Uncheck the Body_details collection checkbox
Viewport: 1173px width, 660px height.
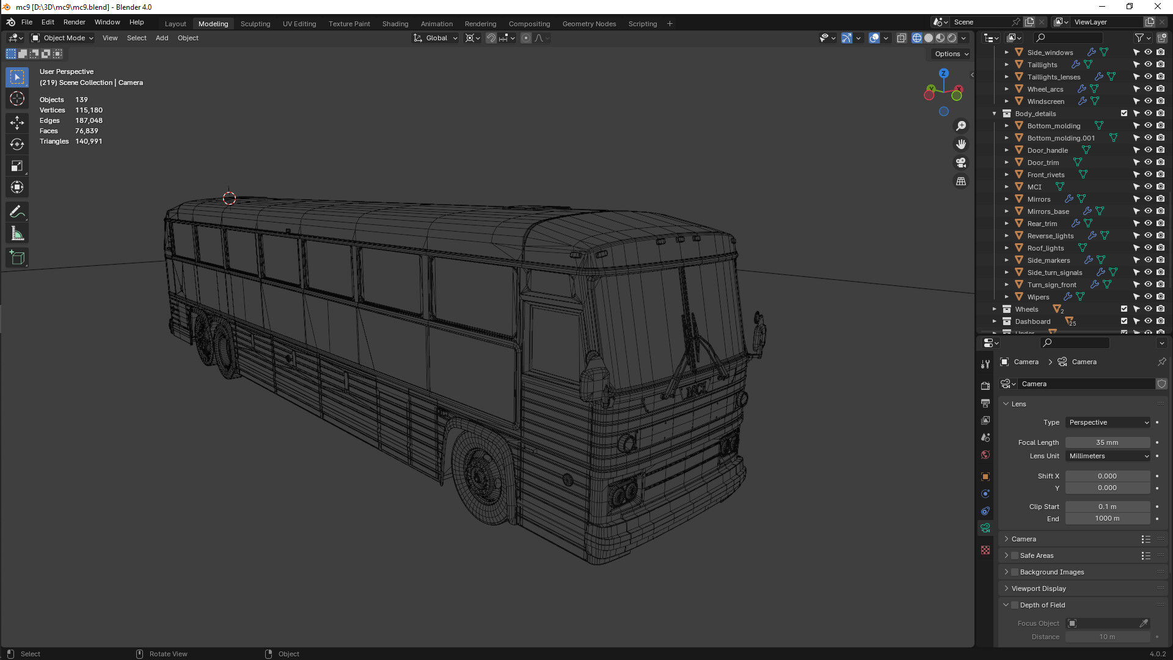(1124, 114)
